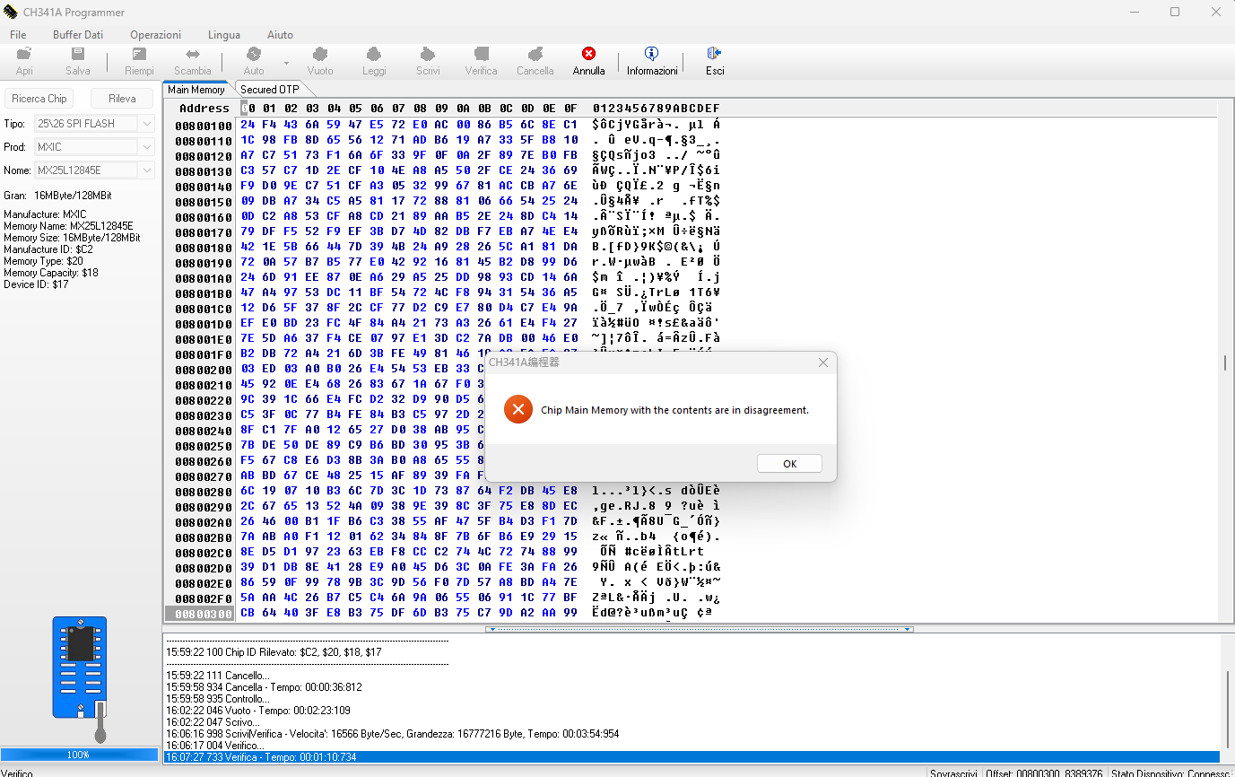
Task: Open the Lingua menu
Action: (224, 35)
